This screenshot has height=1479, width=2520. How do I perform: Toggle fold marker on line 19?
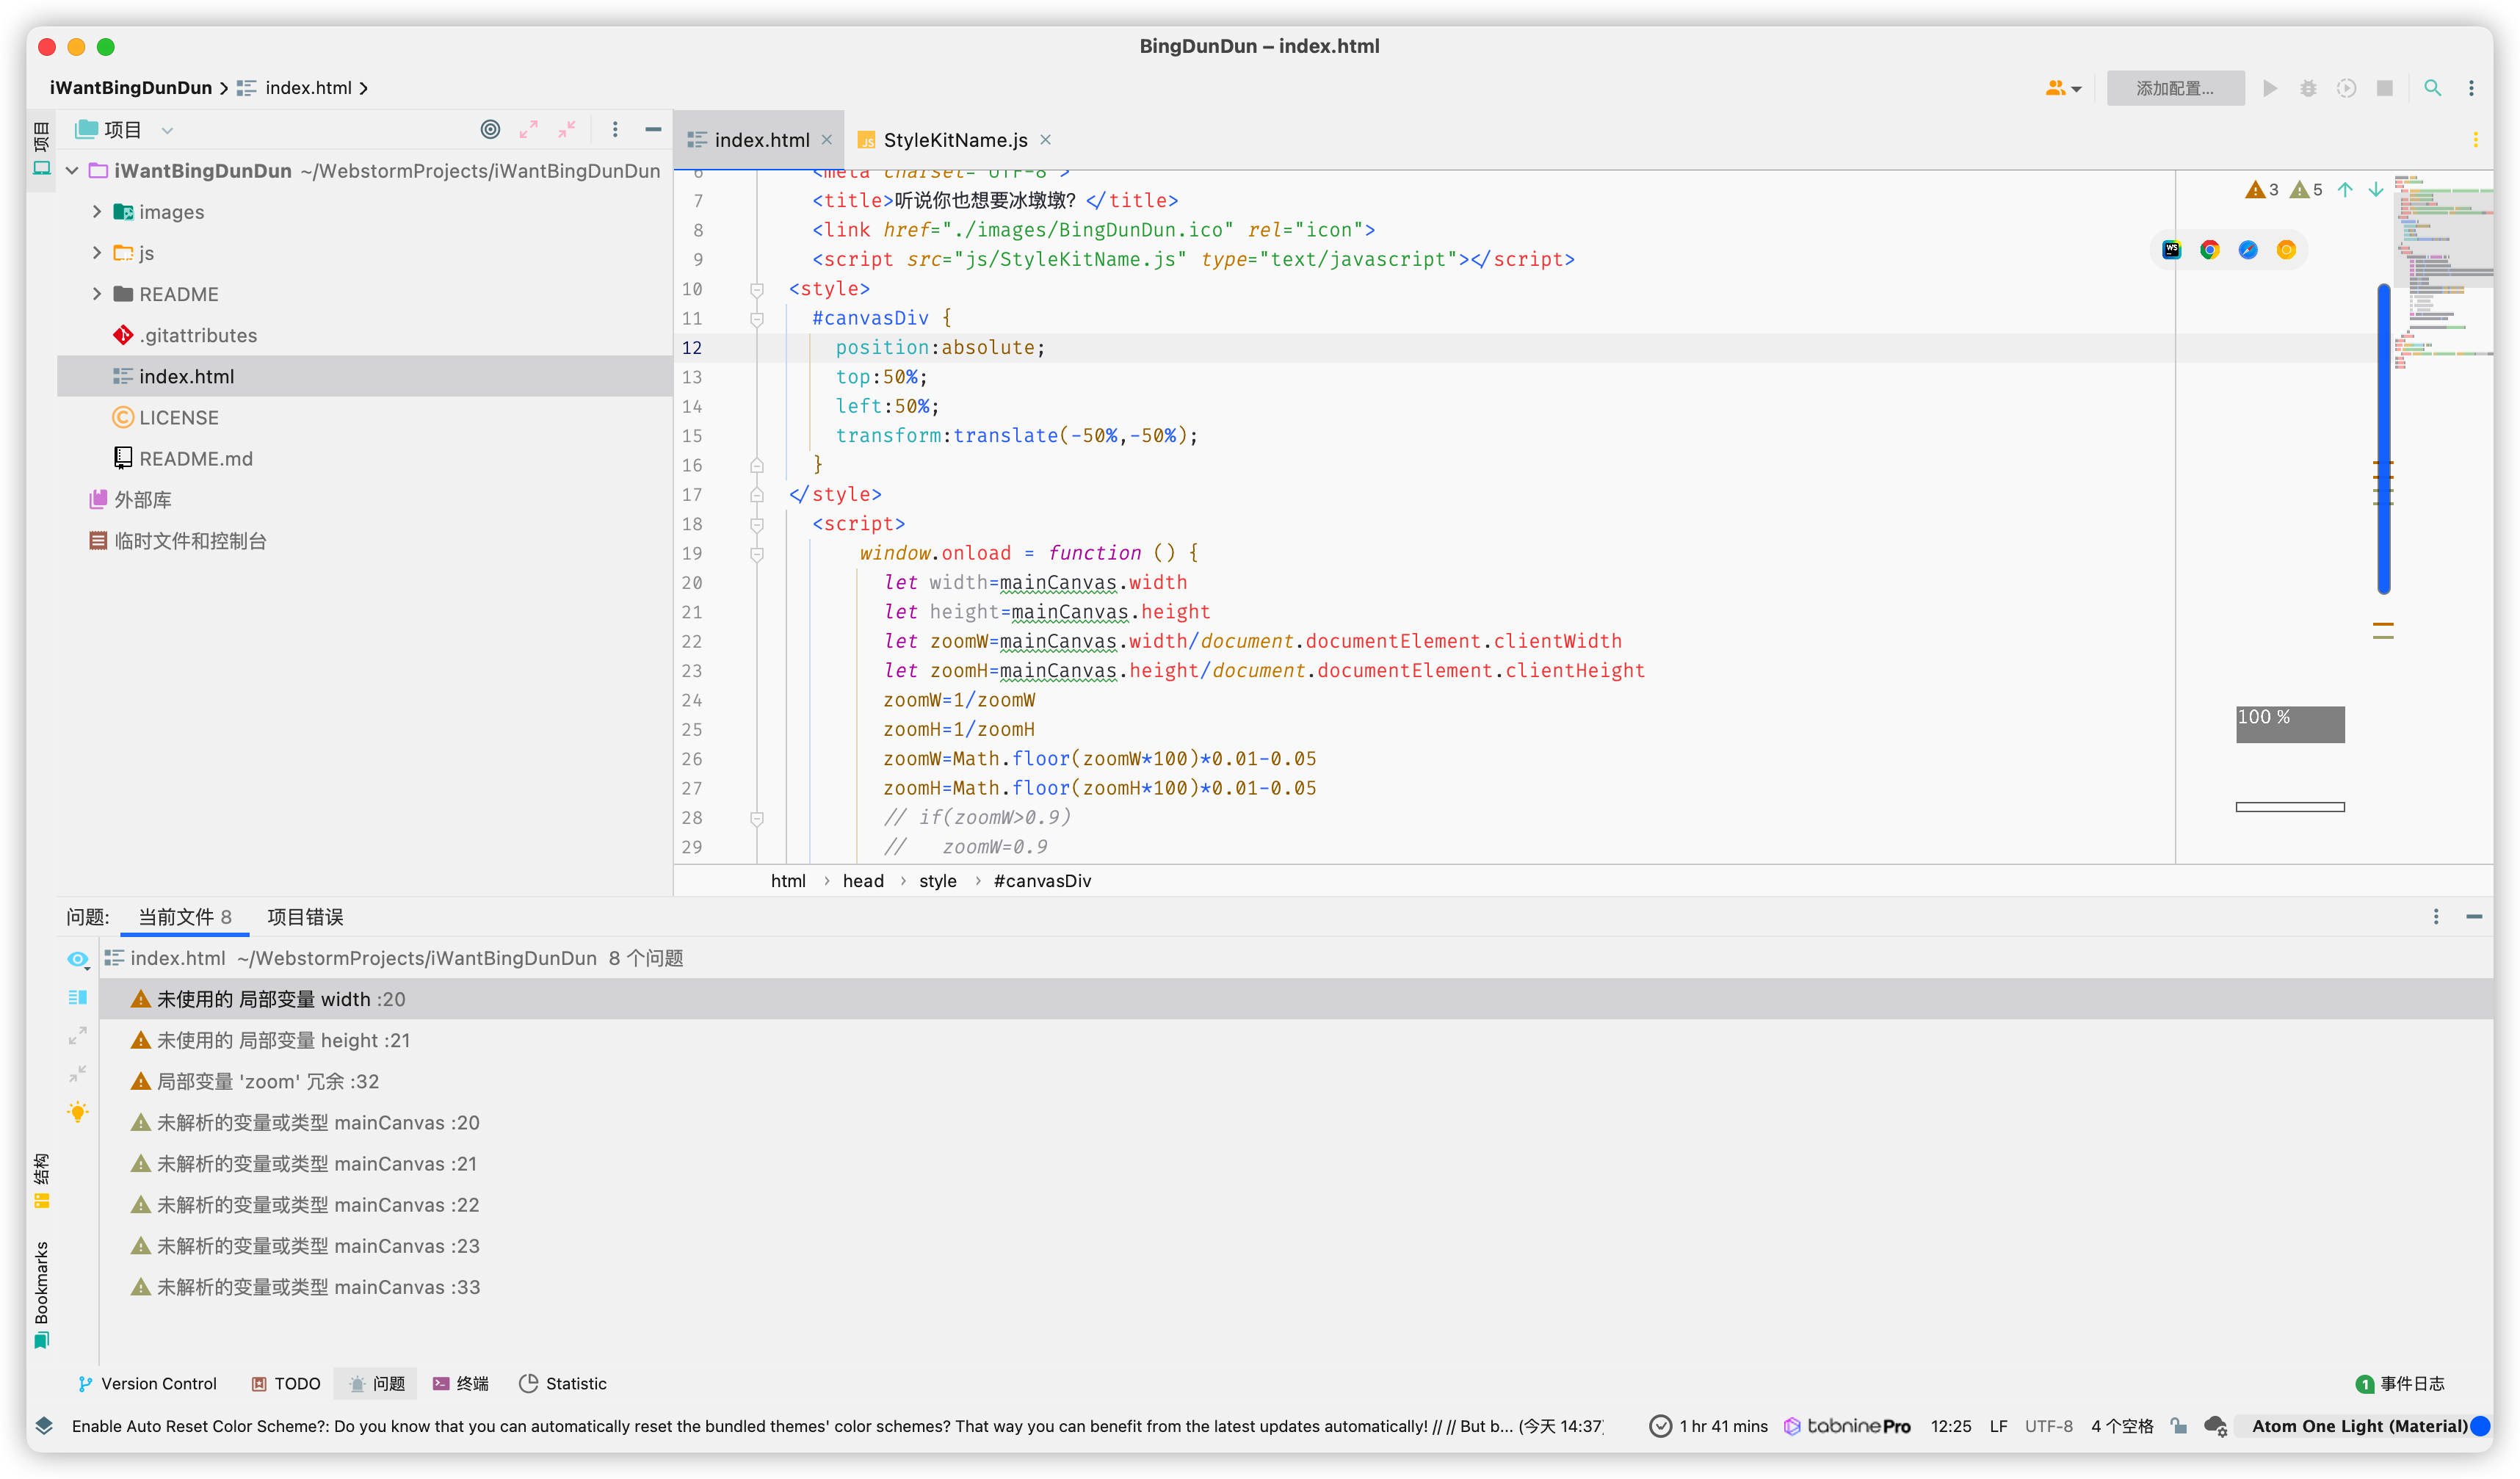[x=757, y=553]
